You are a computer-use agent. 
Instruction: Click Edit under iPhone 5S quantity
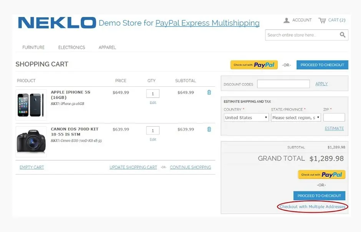153,103
